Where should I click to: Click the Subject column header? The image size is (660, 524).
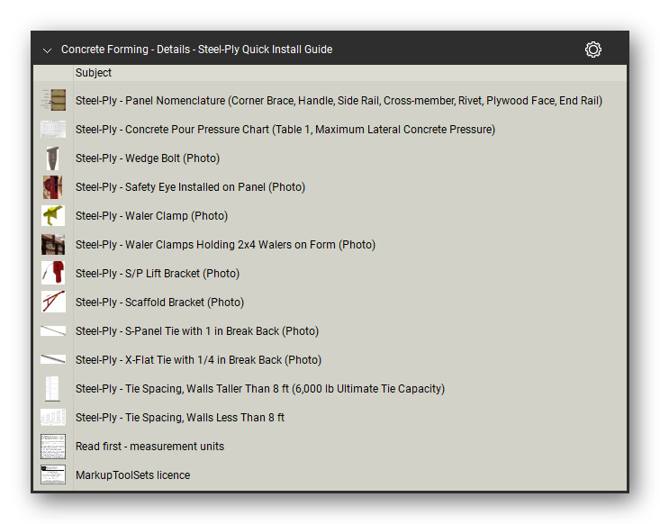(94, 73)
